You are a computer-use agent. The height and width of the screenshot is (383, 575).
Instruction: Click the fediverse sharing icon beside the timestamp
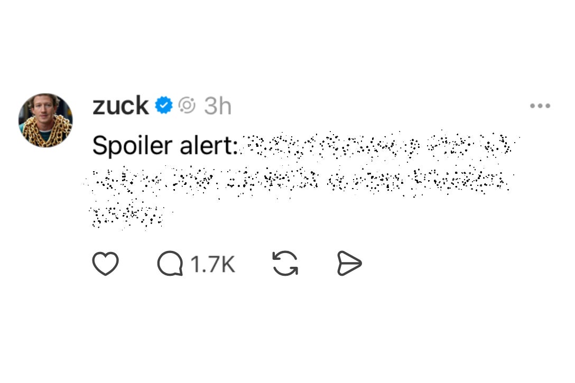[x=187, y=106]
